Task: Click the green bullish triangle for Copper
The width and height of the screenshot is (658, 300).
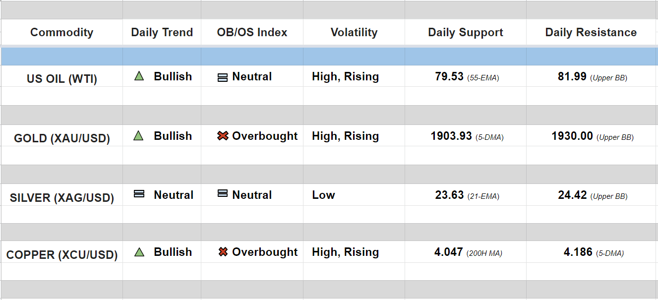Action: 139,252
